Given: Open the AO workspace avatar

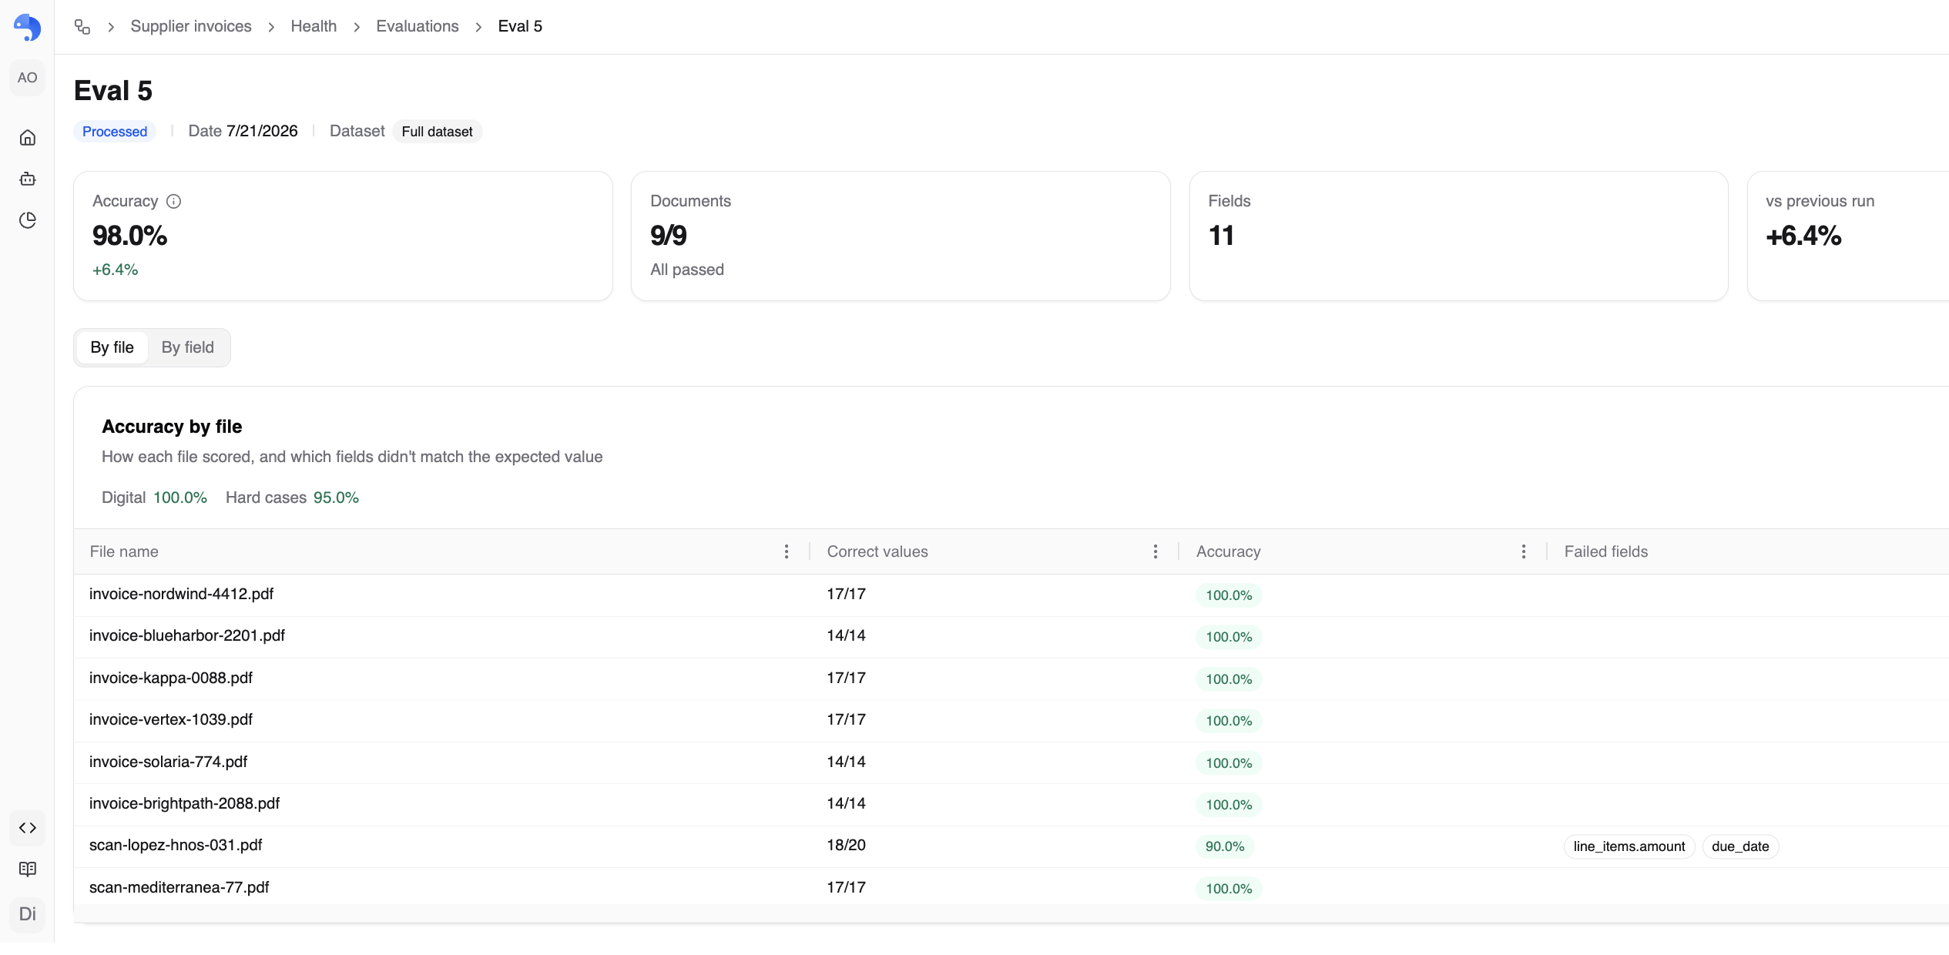Looking at the screenshot, I should click(28, 78).
